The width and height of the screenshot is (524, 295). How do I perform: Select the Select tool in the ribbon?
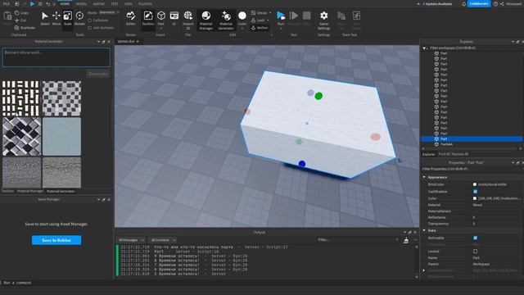tap(45, 18)
